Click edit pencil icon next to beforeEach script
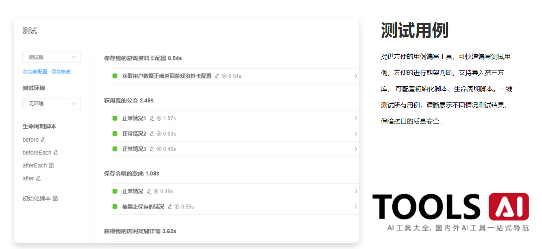Image resolution: width=542 pixels, height=249 pixels. (x=56, y=153)
